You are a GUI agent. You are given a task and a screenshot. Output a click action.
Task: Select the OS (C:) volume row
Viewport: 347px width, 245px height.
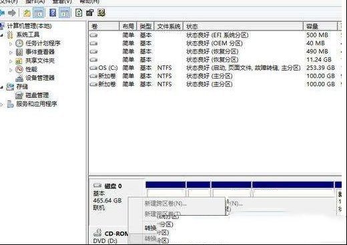click(x=215, y=68)
